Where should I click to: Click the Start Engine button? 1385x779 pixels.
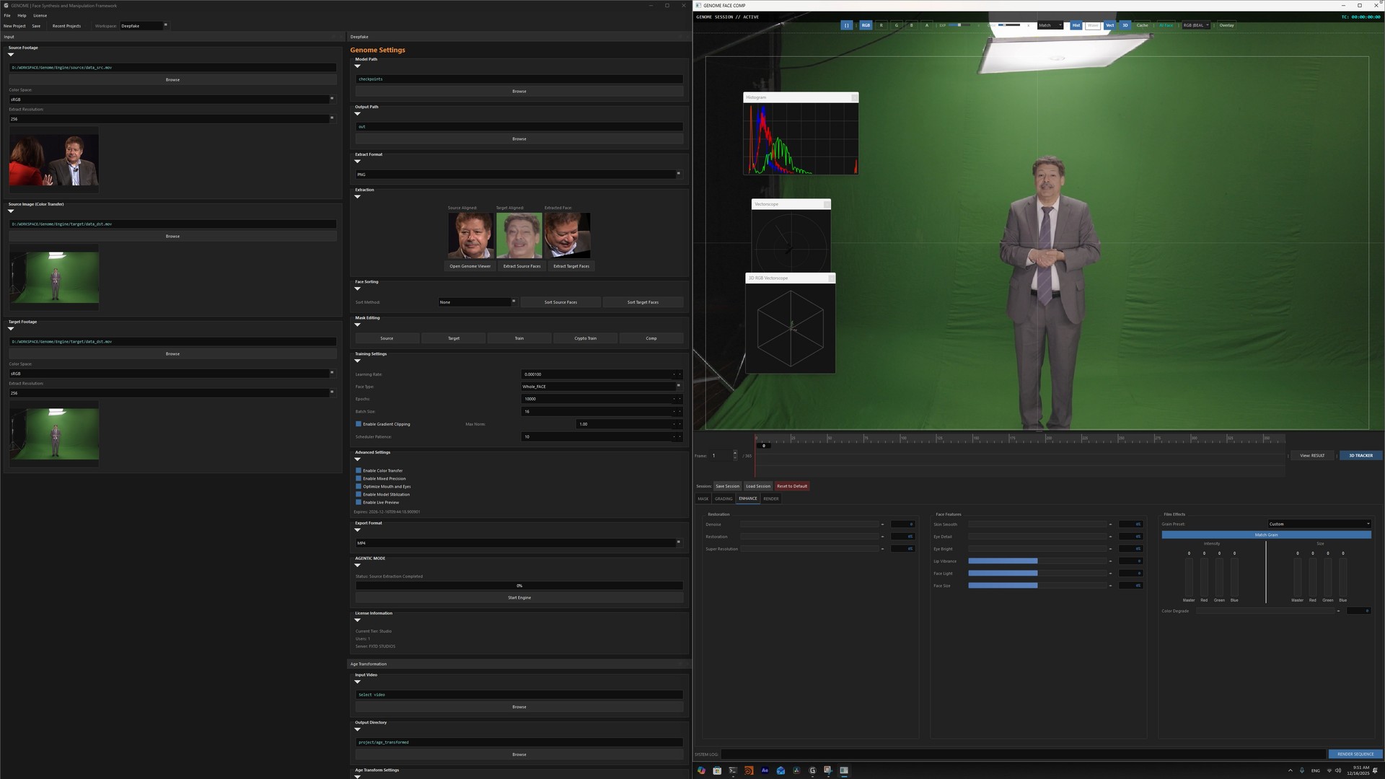519,597
